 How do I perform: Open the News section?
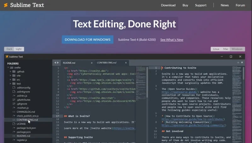coord(225,5)
